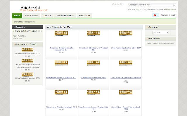Click the Your cart is empty text
This screenshot has height=116, width=187.
click(x=168, y=15)
